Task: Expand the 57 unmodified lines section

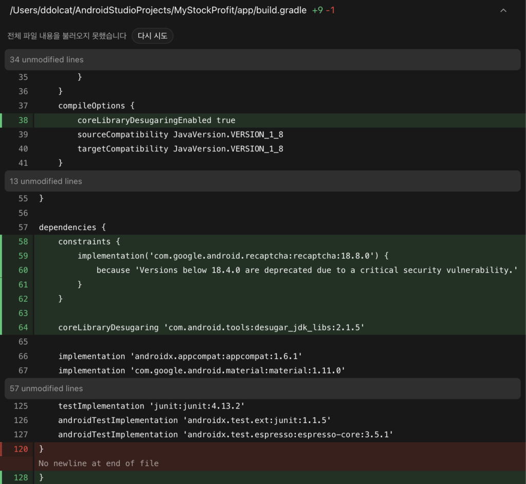Action: pos(262,389)
